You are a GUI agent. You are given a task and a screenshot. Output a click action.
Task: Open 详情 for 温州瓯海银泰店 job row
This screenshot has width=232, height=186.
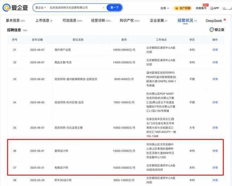pyautogui.click(x=215, y=79)
